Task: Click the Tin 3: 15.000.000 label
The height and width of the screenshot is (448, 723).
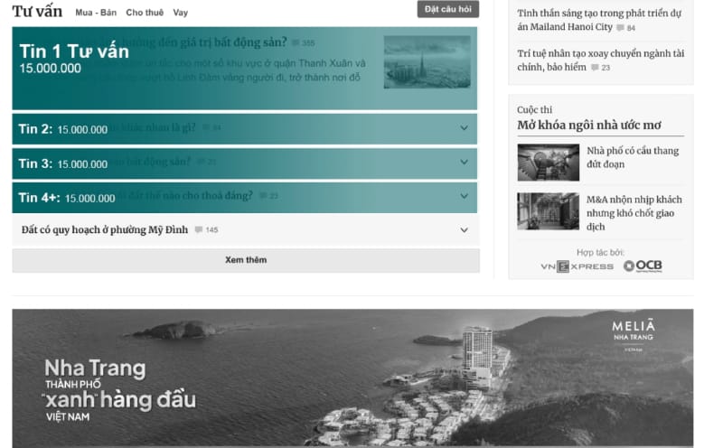Action: [x=62, y=163]
